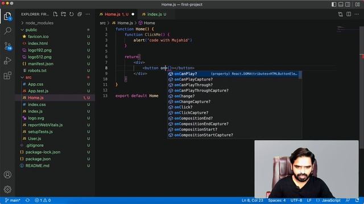Image resolution: width=364 pixels, height=204 pixels.
Task: Open the Manage gear icon
Action: tap(7, 189)
